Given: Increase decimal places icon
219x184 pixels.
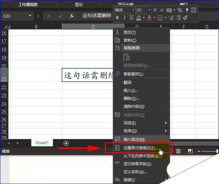Looking at the screenshot, I should [171, 18].
